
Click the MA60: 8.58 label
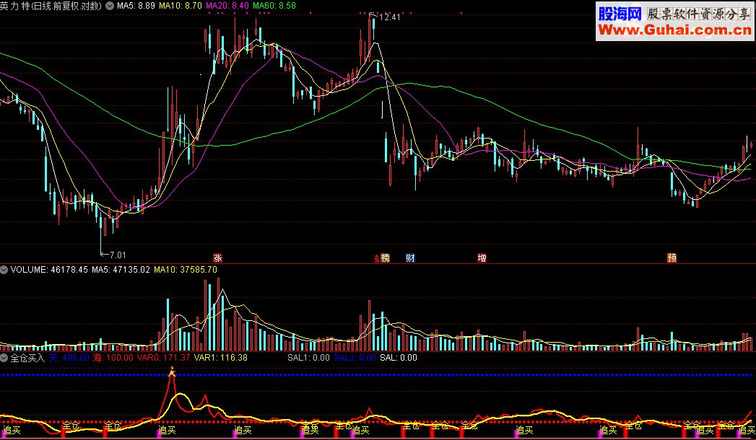click(274, 6)
